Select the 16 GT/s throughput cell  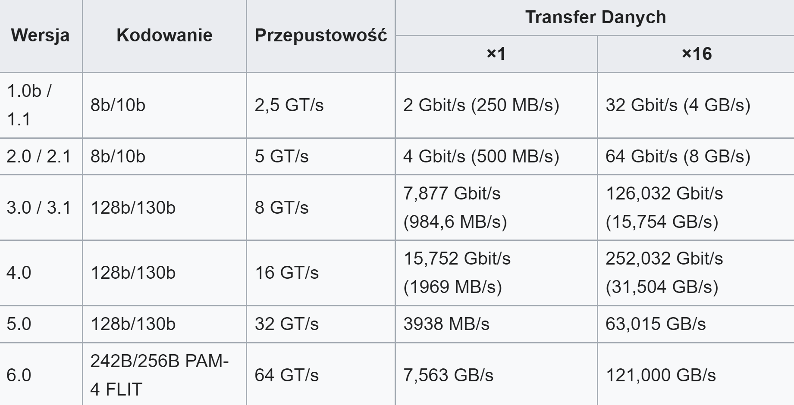point(321,273)
